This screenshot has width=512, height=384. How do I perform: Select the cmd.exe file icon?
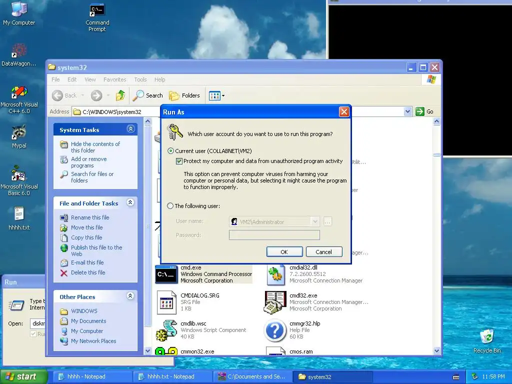(166, 274)
